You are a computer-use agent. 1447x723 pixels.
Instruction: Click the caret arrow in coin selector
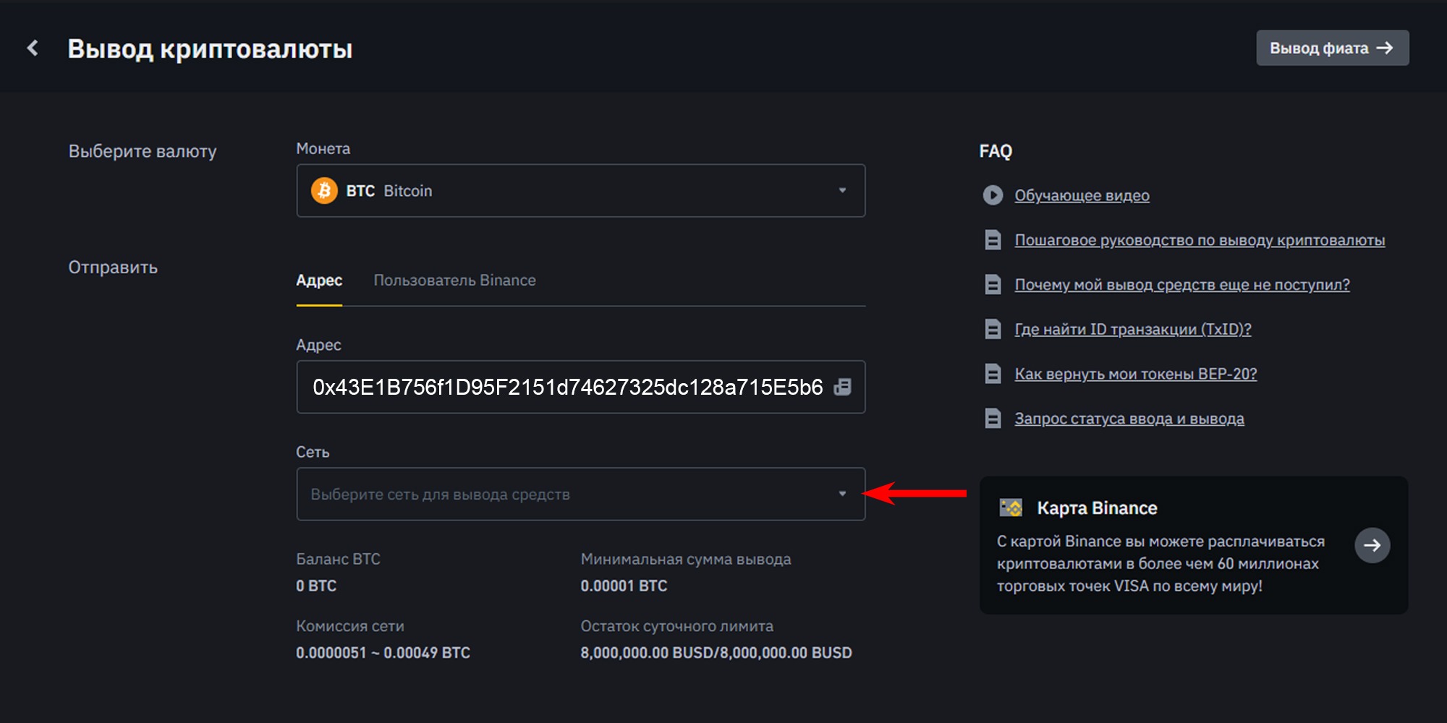tap(842, 190)
